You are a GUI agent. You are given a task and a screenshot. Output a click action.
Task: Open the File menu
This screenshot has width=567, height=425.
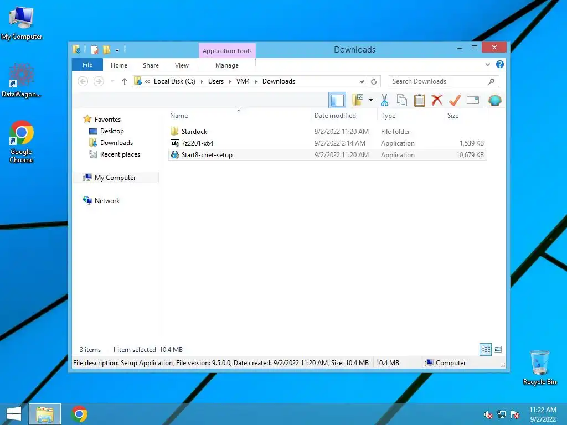pyautogui.click(x=87, y=65)
